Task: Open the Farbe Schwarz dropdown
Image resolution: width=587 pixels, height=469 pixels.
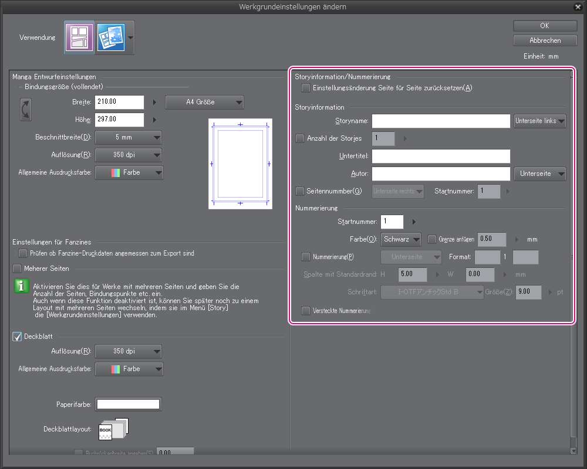Action: (x=401, y=239)
